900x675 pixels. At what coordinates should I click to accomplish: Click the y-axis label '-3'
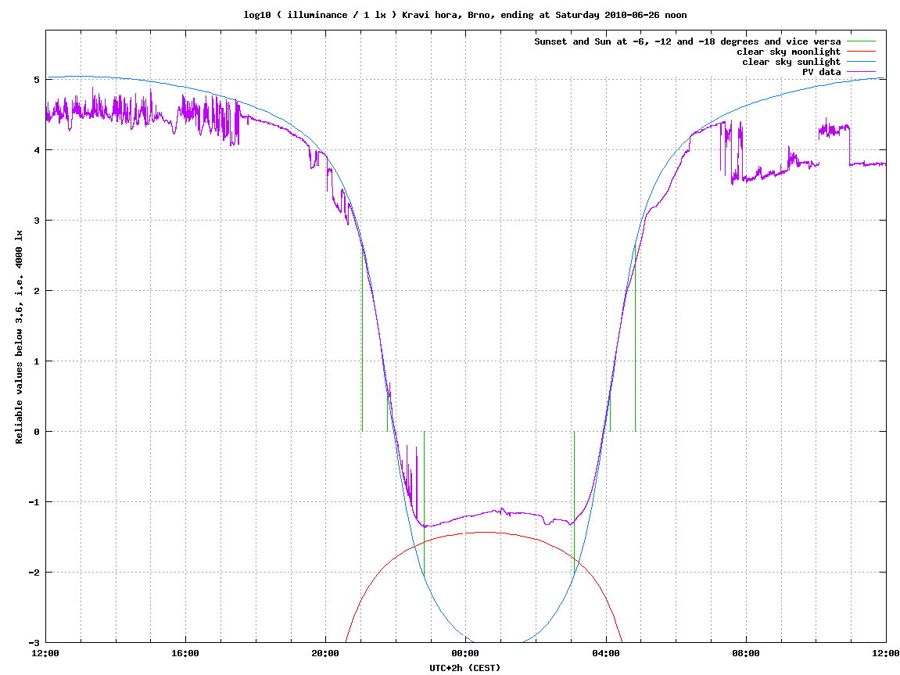tap(34, 643)
